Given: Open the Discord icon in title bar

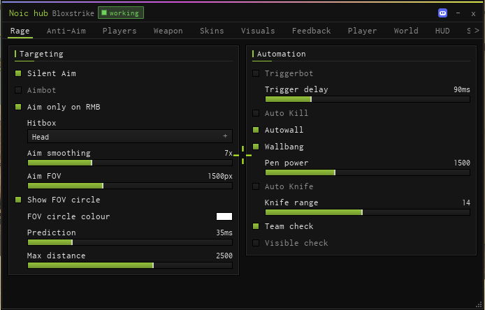Looking at the screenshot, I should click(442, 13).
